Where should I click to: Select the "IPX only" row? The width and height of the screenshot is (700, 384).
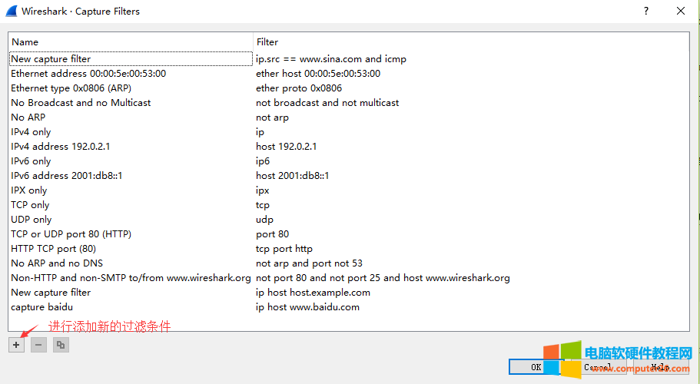(x=29, y=190)
